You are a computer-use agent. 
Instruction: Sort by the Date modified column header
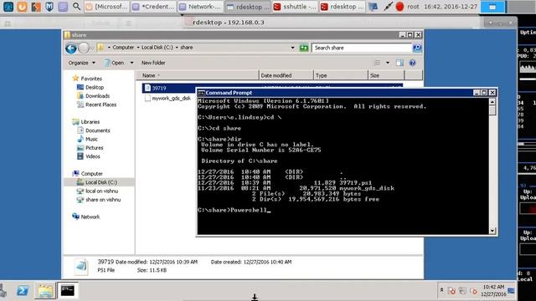(286, 75)
